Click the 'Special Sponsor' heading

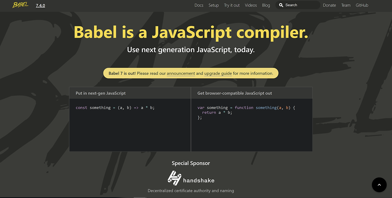(x=191, y=163)
